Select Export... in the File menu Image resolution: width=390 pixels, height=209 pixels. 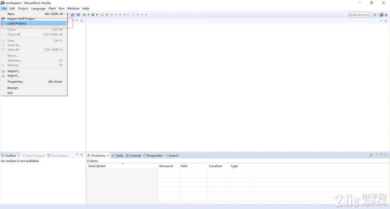tap(34, 75)
